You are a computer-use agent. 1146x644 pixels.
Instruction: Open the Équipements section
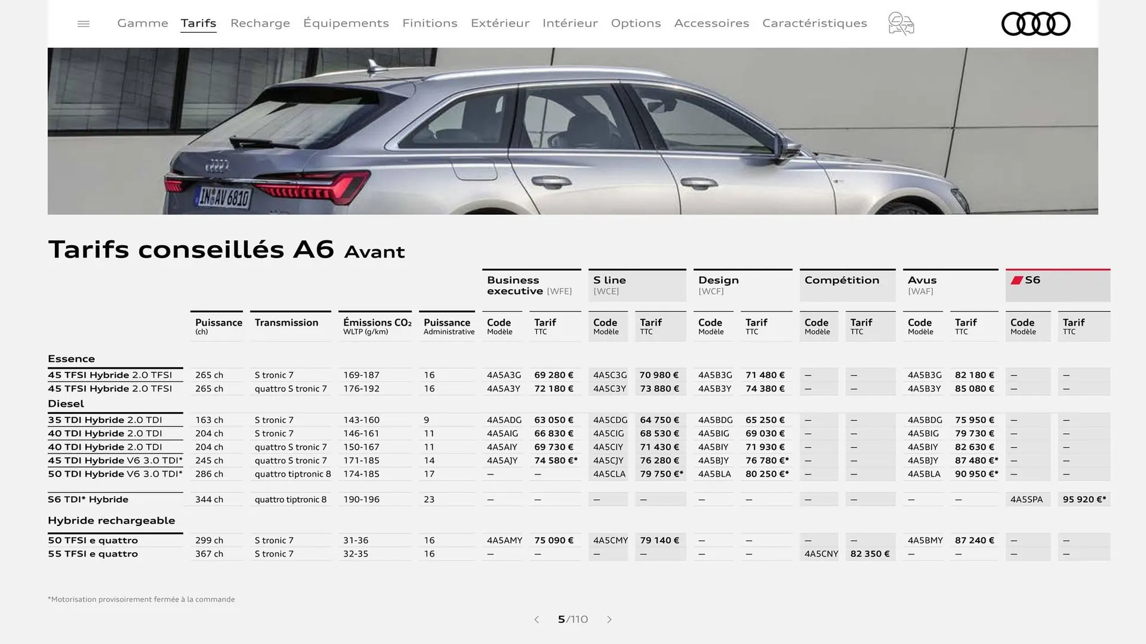point(346,23)
